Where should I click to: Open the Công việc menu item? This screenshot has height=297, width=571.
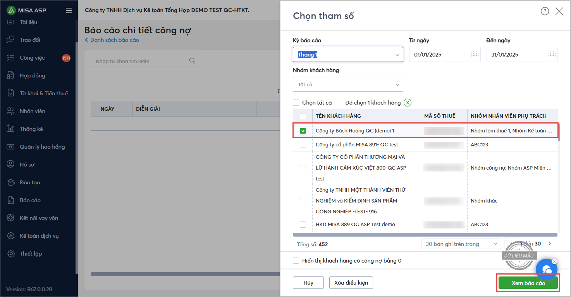[39, 58]
